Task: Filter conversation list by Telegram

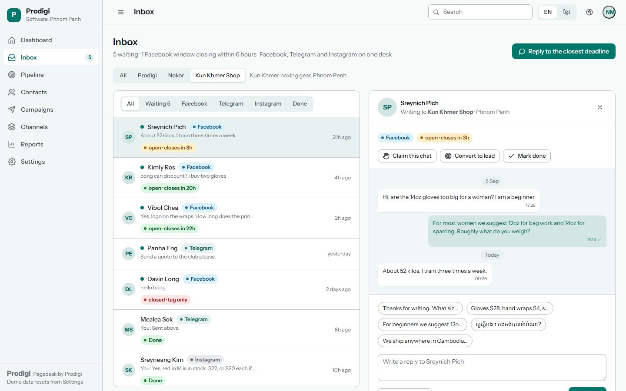Action: (231, 104)
